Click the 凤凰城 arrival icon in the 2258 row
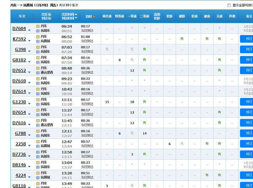 coord(38,146)
